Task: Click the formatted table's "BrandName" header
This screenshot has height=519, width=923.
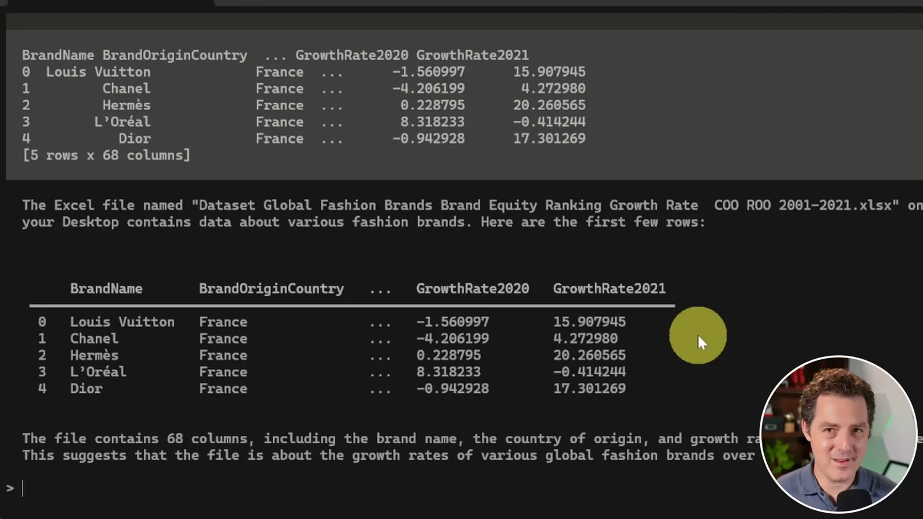Action: point(106,288)
